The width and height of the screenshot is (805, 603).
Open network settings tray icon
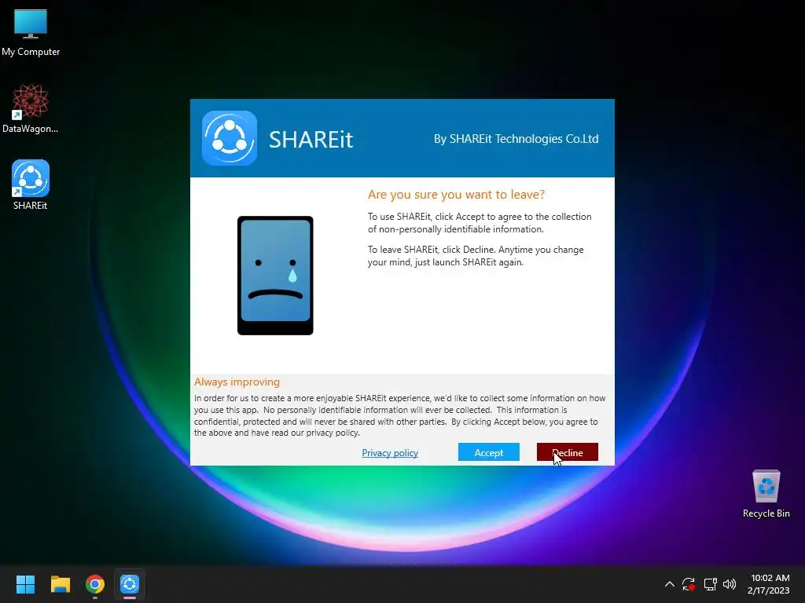(x=710, y=584)
